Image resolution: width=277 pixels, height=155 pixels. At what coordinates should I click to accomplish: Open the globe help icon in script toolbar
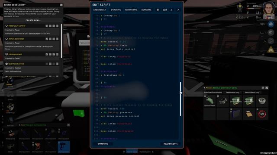[158, 10]
